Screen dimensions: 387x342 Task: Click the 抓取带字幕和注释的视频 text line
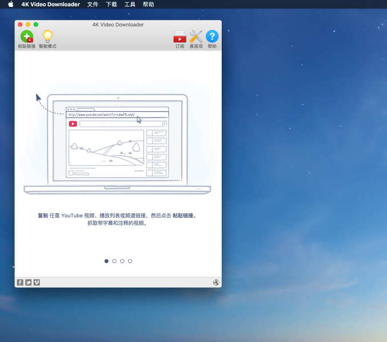click(x=117, y=223)
